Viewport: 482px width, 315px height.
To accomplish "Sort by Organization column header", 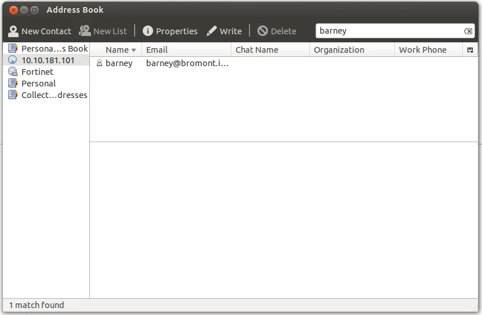I will [352, 50].
